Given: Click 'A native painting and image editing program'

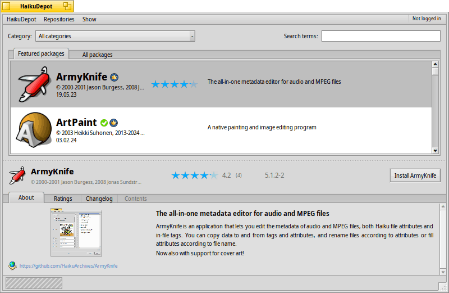Looking at the screenshot, I should (262, 128).
